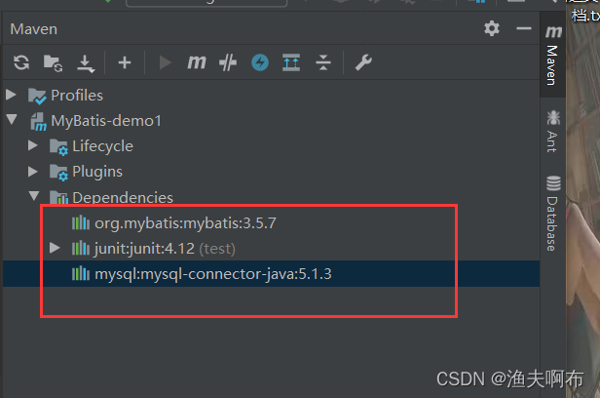Expand the Lifecycle node

tap(33, 145)
